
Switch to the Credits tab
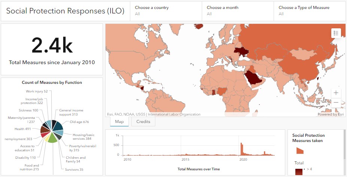coord(143,122)
